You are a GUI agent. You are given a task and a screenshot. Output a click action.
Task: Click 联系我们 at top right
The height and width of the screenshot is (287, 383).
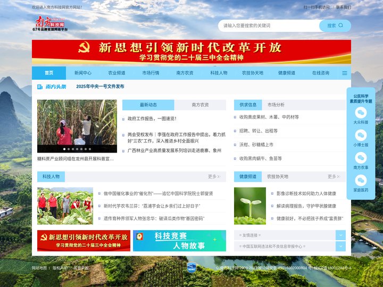344,7
